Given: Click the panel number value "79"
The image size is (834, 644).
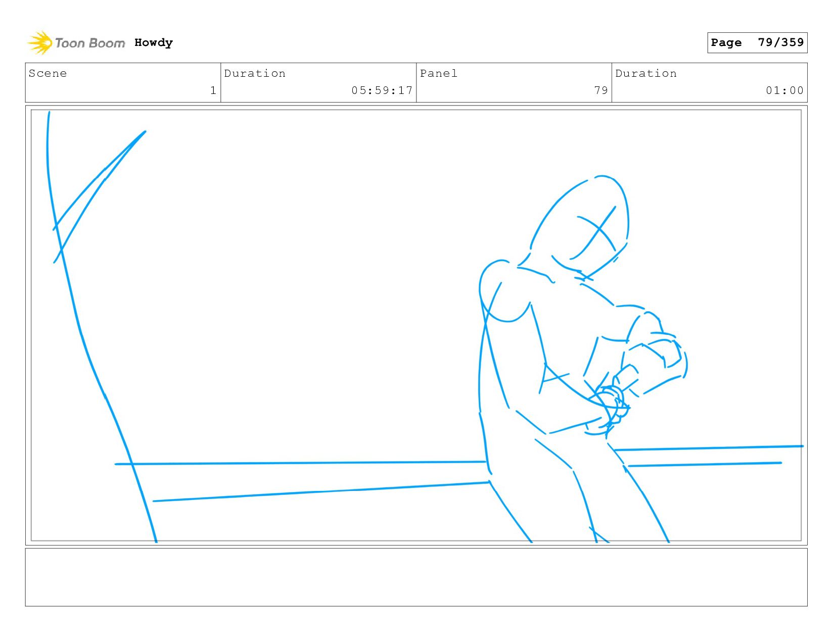Looking at the screenshot, I should pos(601,90).
